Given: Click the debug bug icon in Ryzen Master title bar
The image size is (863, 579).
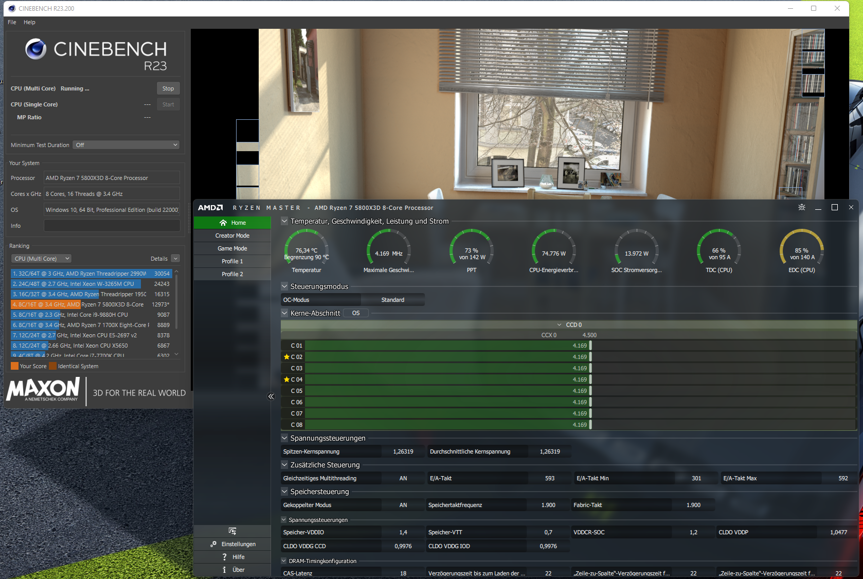Looking at the screenshot, I should [x=802, y=207].
